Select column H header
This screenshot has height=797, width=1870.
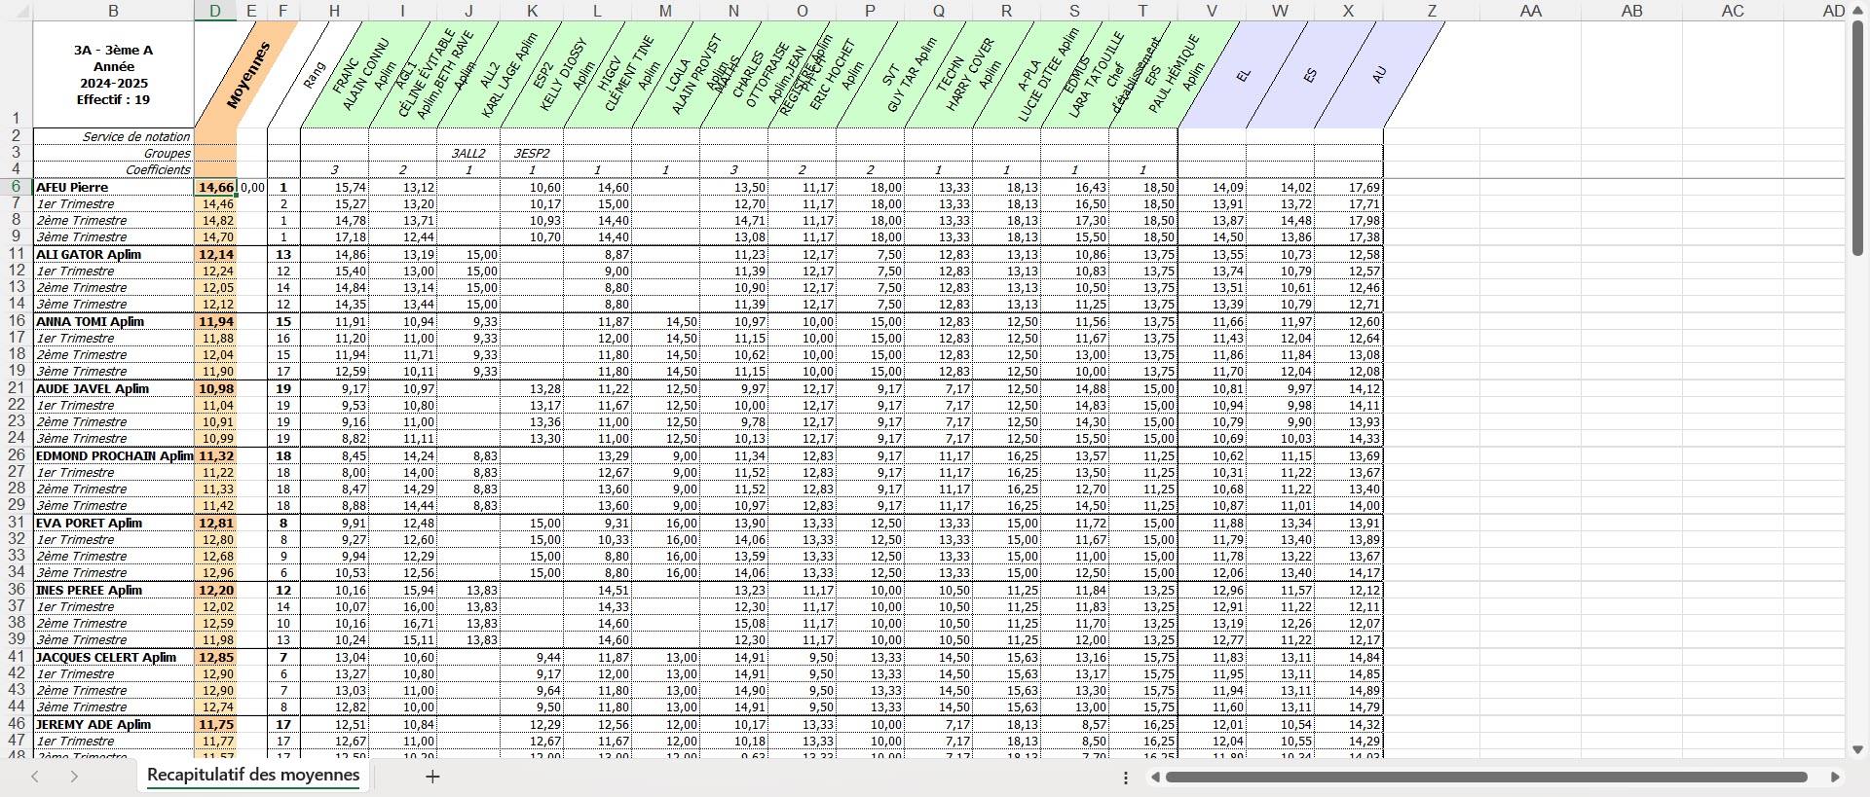[x=334, y=11]
